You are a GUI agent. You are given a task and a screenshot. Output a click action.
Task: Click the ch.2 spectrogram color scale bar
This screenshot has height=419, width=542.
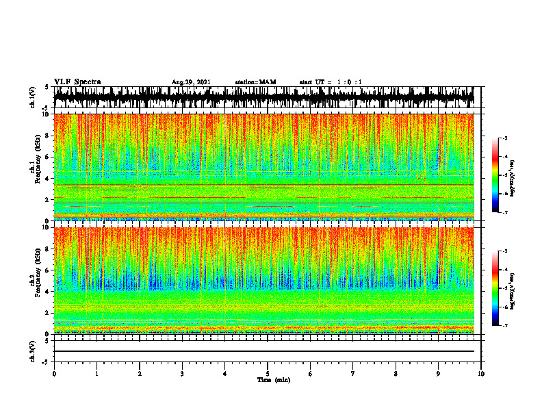pyautogui.click(x=495, y=288)
